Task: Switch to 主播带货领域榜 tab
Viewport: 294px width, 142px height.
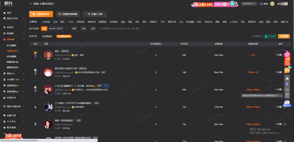Action: [68, 14]
